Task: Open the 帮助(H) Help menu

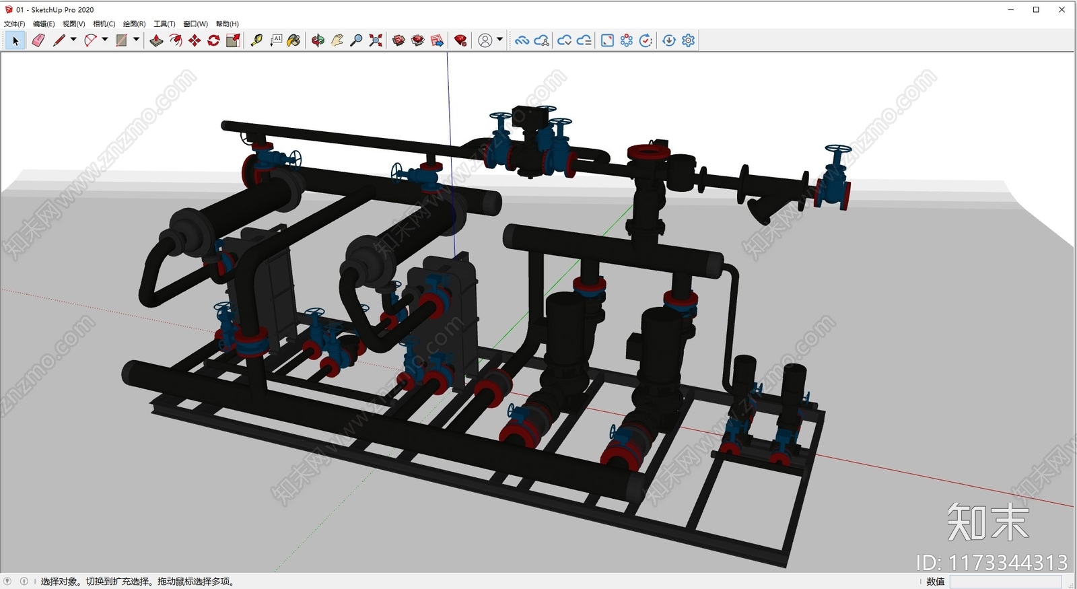Action: tap(228, 24)
